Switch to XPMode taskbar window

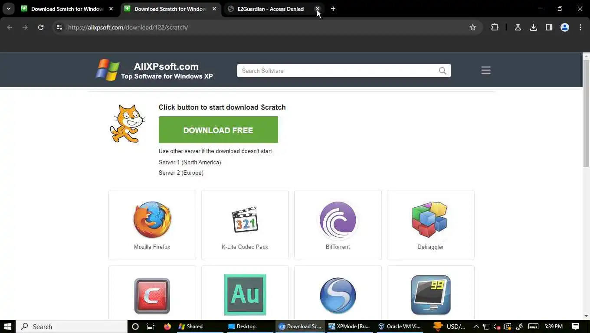coord(349,326)
